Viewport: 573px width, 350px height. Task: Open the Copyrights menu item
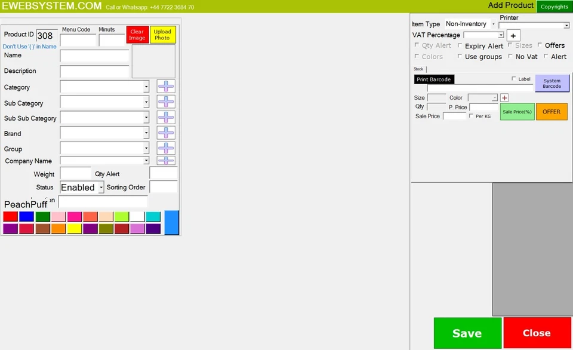(554, 7)
